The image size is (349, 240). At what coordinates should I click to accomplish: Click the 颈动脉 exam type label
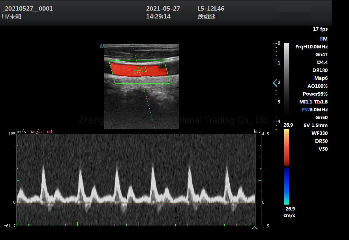point(206,17)
